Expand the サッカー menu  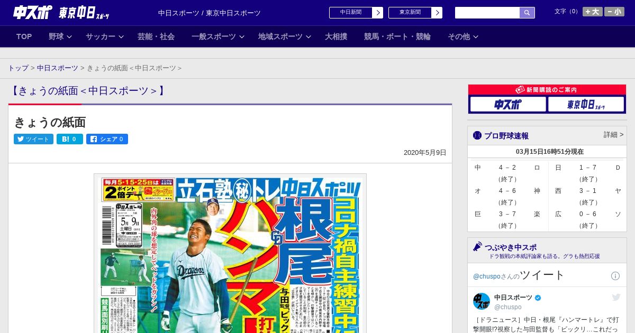[104, 36]
